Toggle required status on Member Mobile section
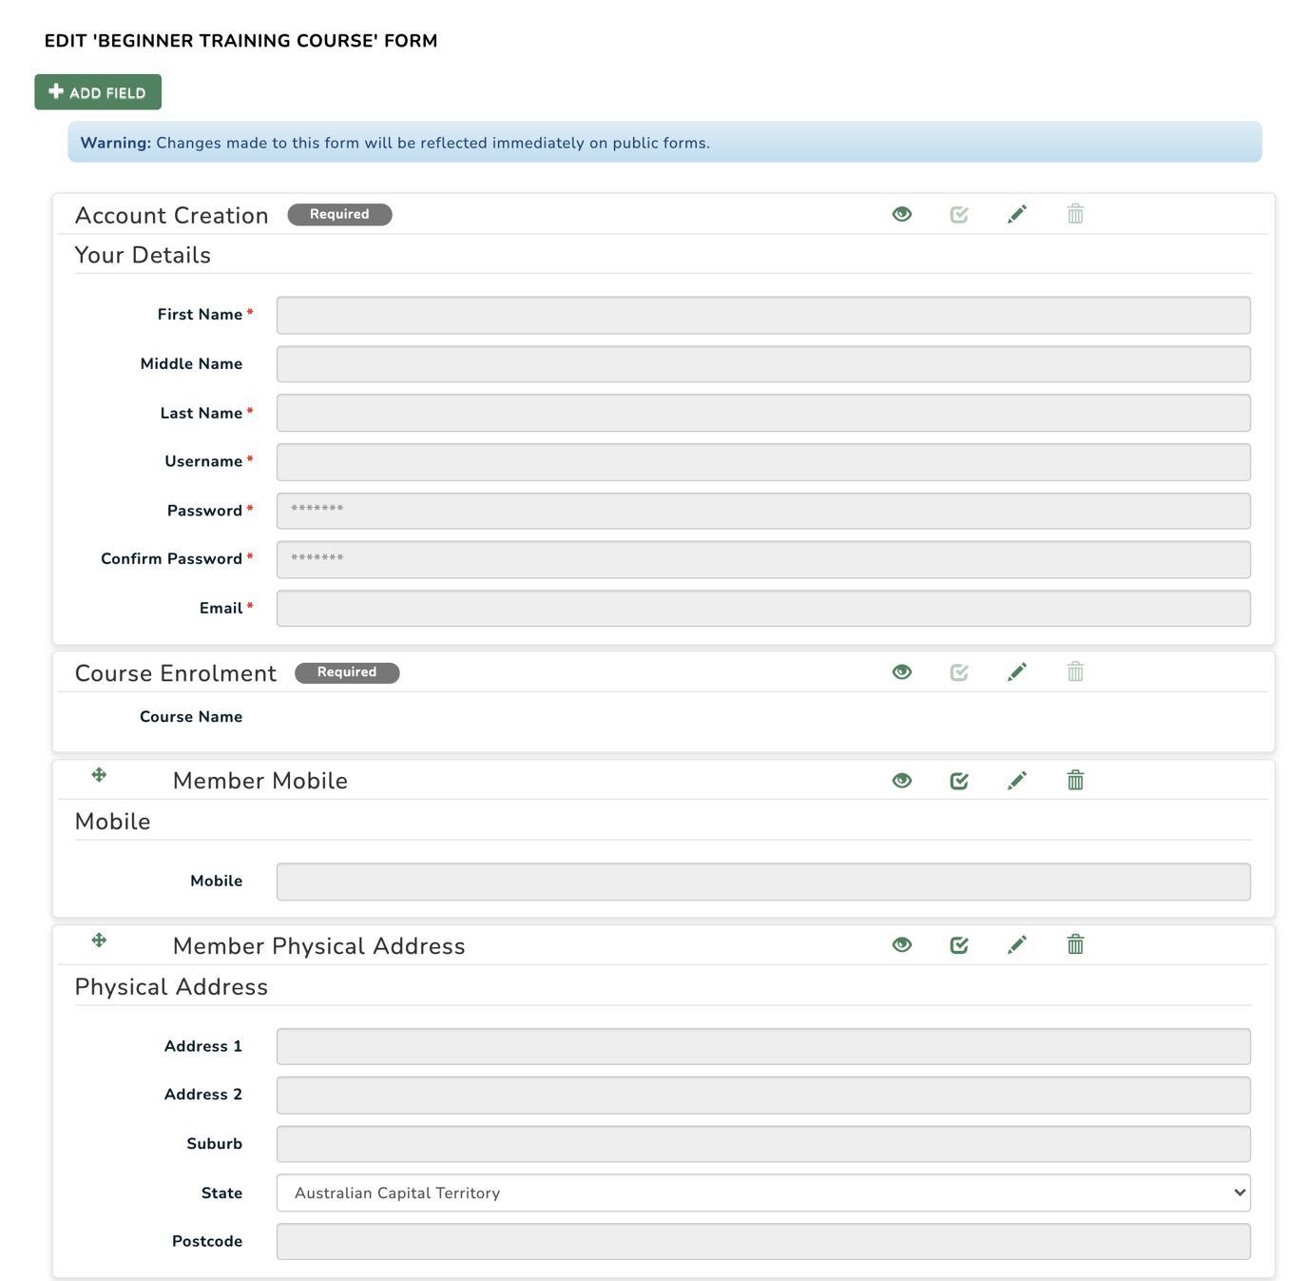This screenshot has width=1308, height=1281. tap(959, 780)
